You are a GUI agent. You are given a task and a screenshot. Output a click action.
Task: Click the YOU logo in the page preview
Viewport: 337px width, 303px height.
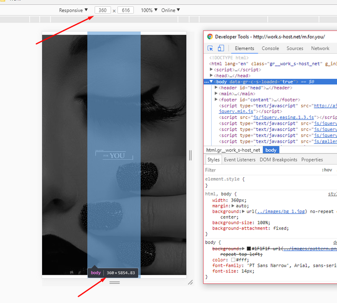click(114, 155)
